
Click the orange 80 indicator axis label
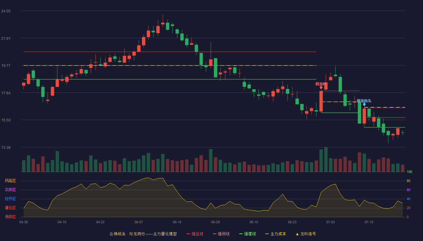(x=408, y=181)
